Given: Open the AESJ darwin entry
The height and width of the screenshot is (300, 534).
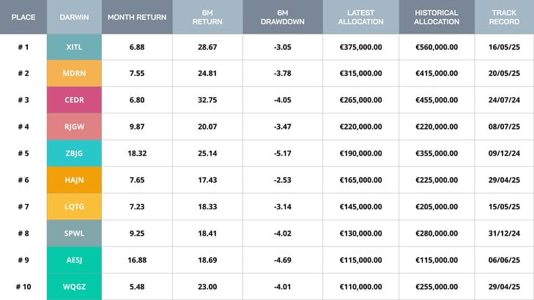Looking at the screenshot, I should pos(74,260).
